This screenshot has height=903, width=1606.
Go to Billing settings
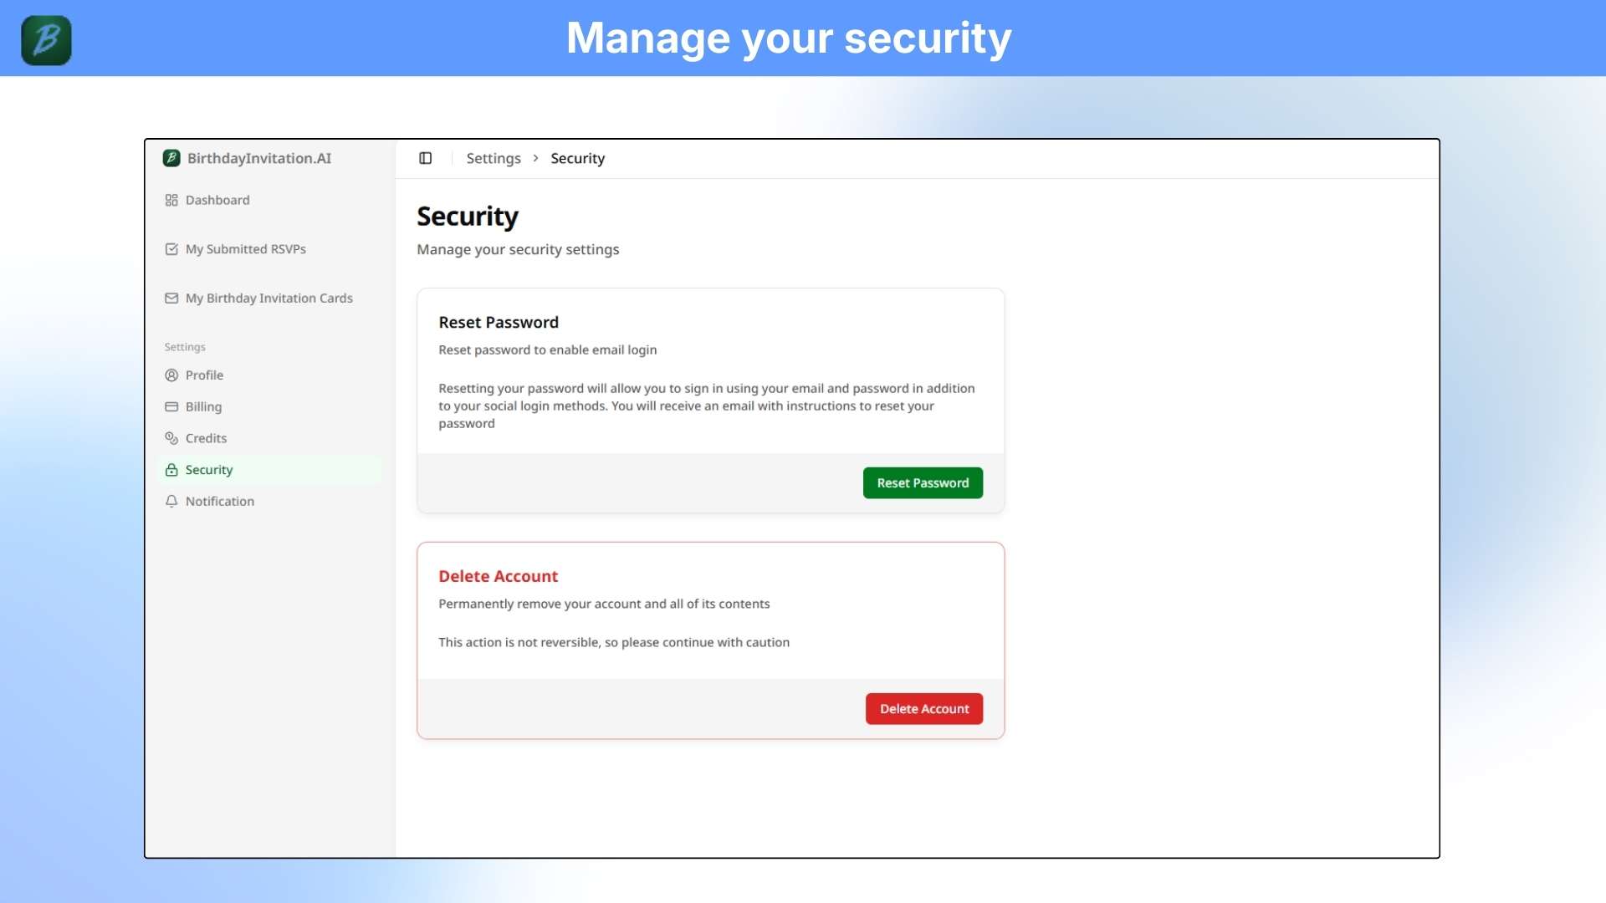tap(203, 407)
